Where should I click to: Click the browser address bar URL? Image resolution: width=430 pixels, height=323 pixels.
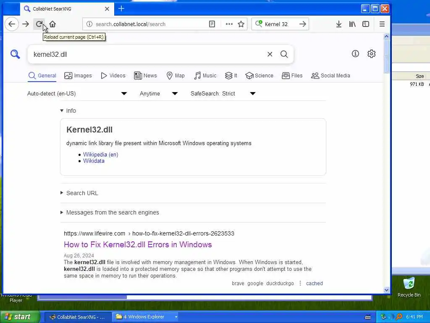tap(131, 24)
